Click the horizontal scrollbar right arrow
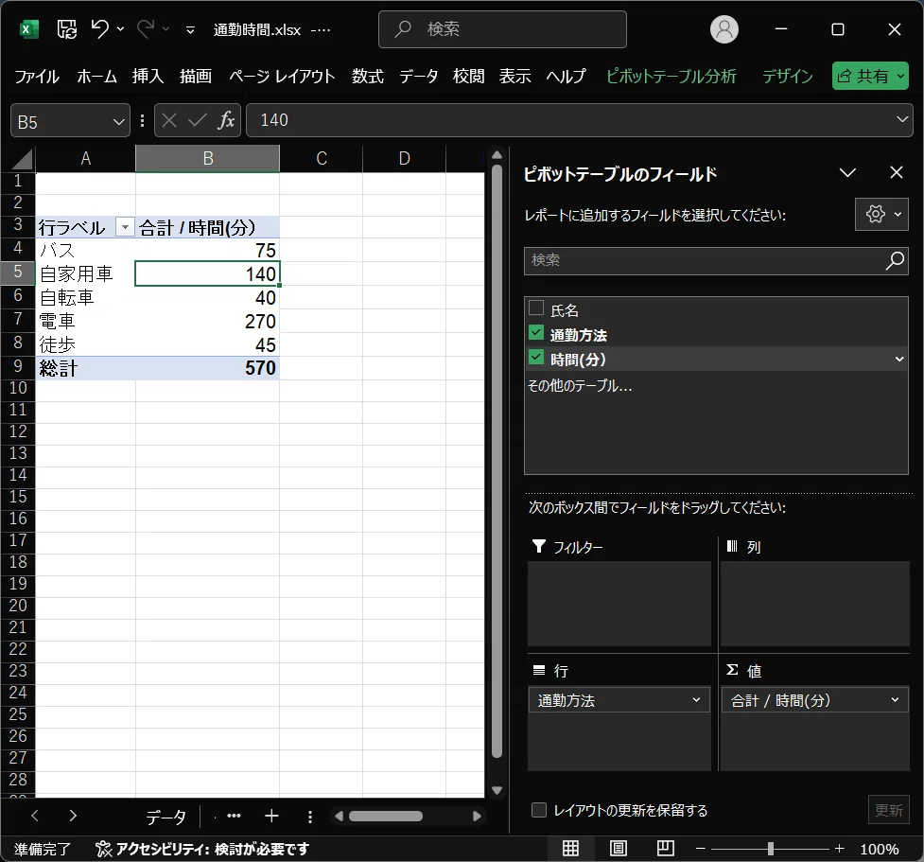 477,816
